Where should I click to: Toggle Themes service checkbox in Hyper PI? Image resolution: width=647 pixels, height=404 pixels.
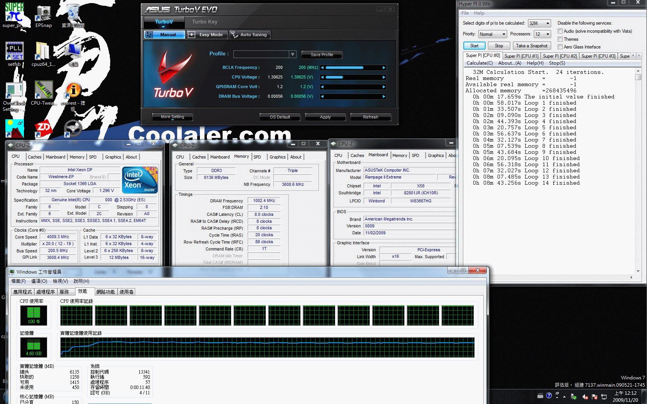pos(560,39)
